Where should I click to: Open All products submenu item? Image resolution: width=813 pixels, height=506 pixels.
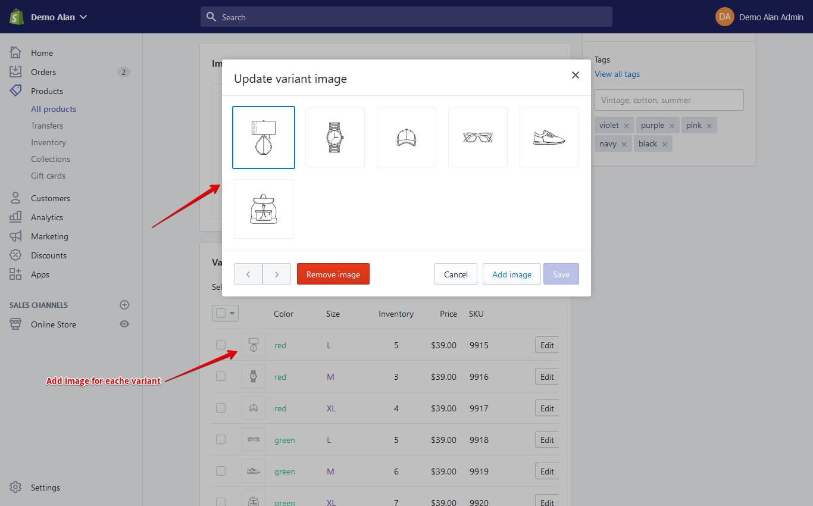click(x=54, y=109)
